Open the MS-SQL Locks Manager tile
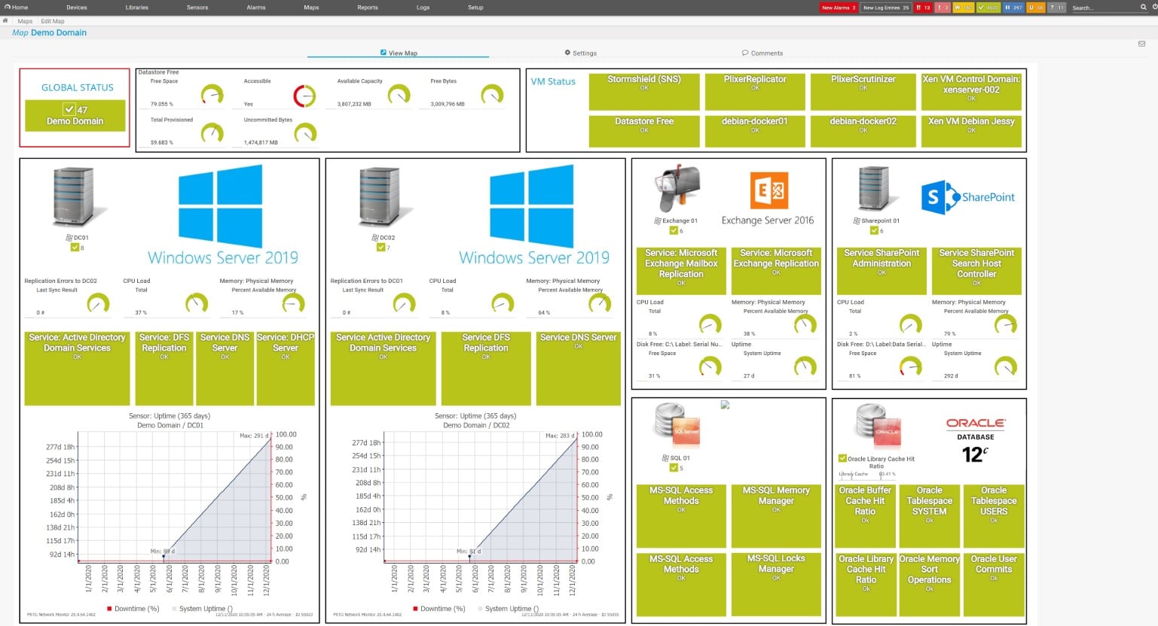1158x626 pixels. coord(776,583)
